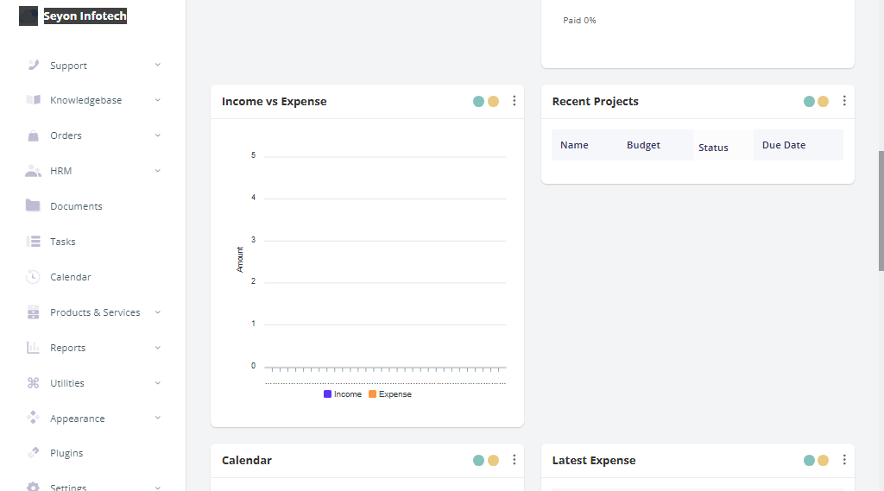Click the Due Date column header

784,145
